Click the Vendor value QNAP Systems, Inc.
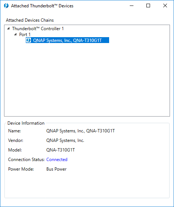The height and width of the screenshot is (207, 174). point(65,140)
